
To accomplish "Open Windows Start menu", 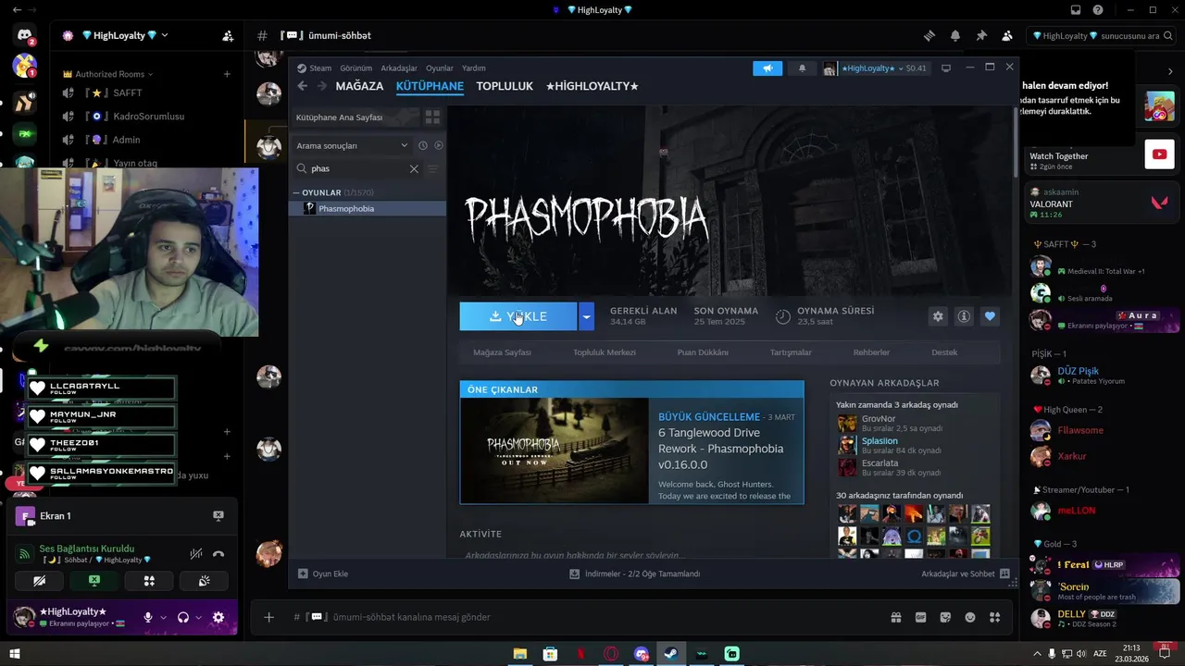I will point(14,654).
